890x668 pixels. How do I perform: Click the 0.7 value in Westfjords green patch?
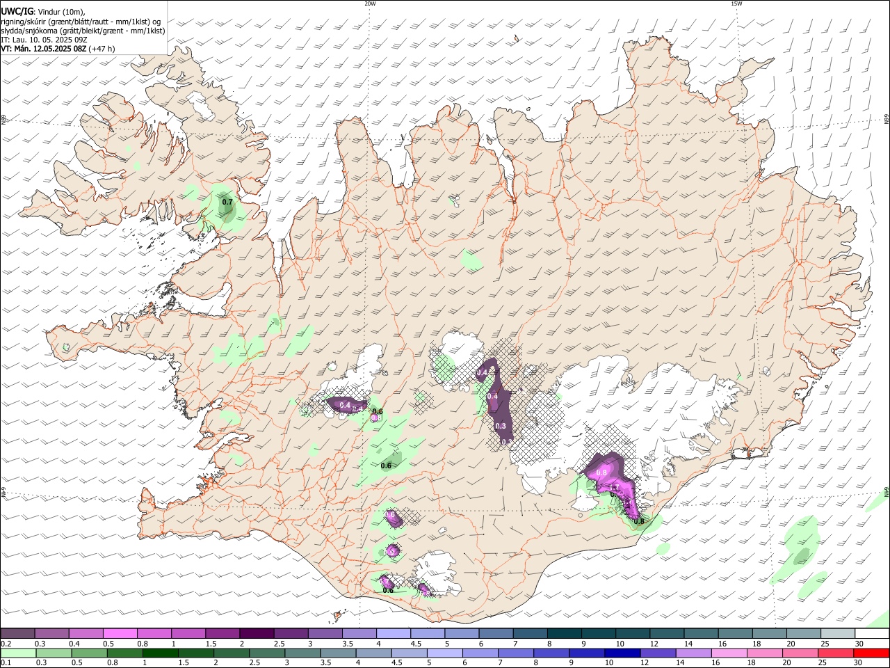pos(227,202)
